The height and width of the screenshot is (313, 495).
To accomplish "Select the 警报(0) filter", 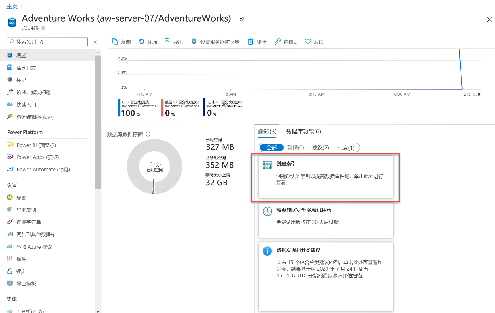I will pyautogui.click(x=295, y=148).
